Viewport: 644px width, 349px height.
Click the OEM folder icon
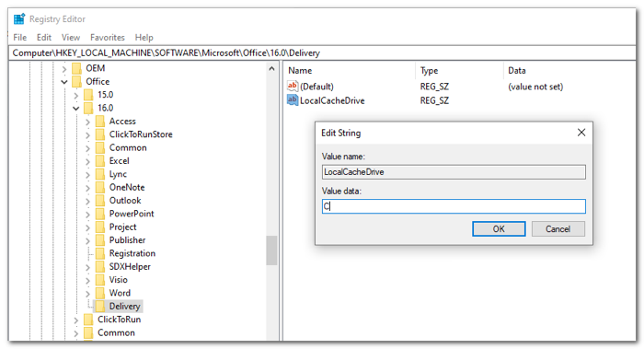pyautogui.click(x=76, y=68)
